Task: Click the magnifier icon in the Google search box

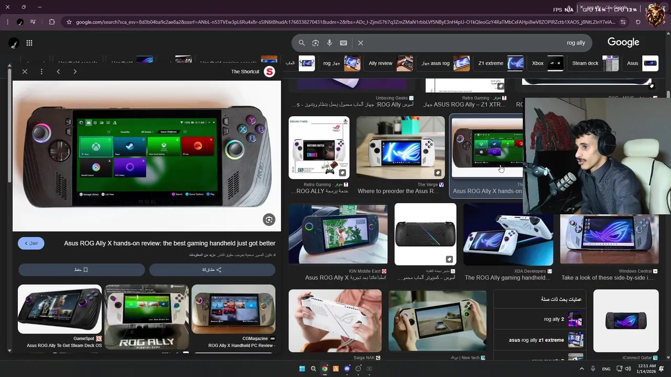Action: 301,43
